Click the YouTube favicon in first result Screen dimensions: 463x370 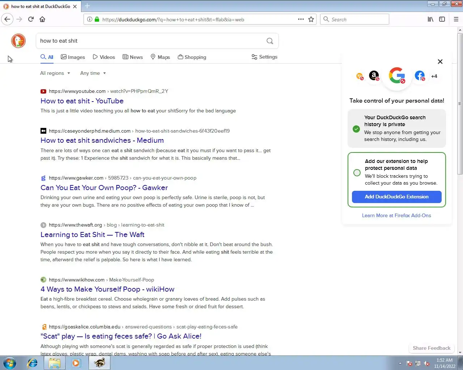(43, 91)
